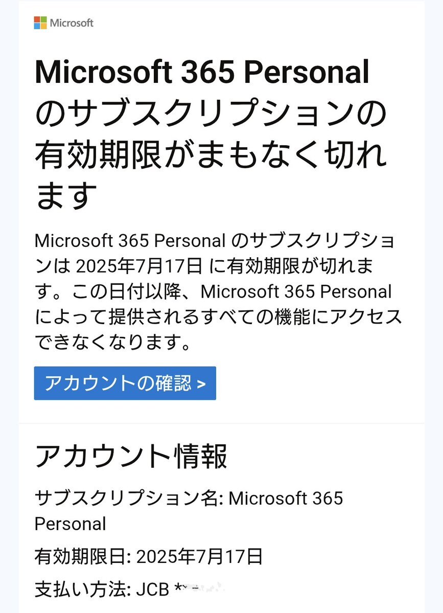
Task: Select the アカウント情報 section heading
Action: coord(131,456)
